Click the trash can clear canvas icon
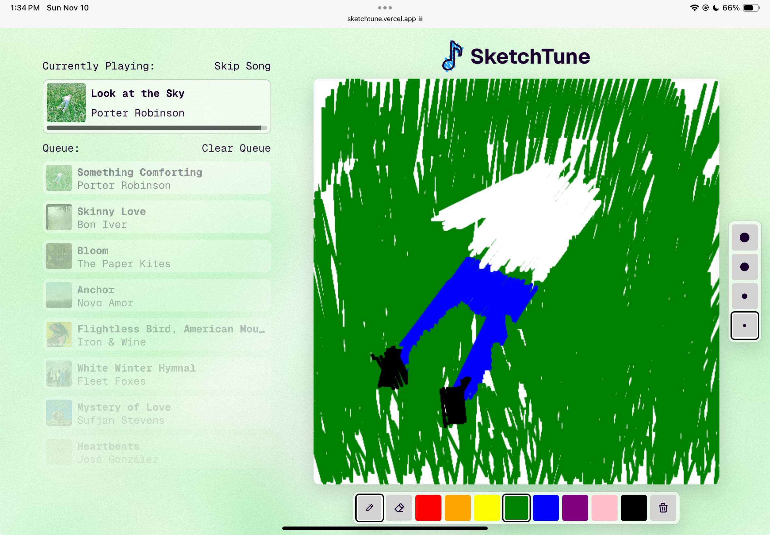Image resolution: width=770 pixels, height=535 pixels. pyautogui.click(x=663, y=508)
